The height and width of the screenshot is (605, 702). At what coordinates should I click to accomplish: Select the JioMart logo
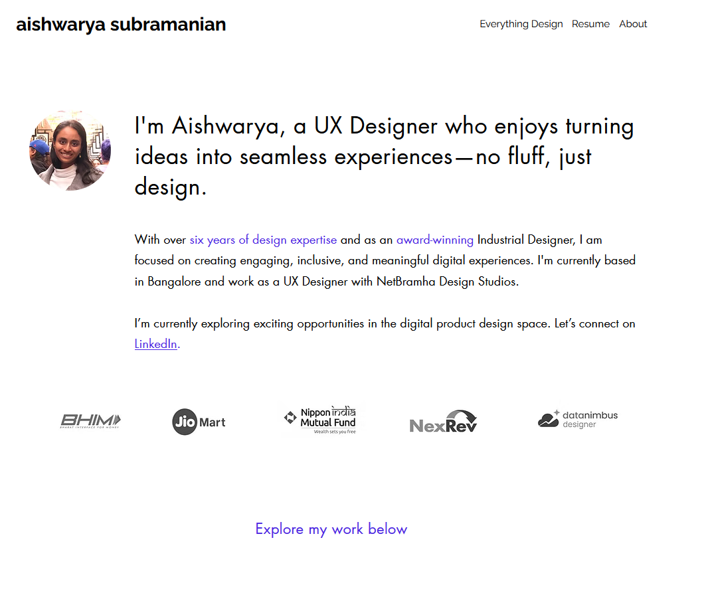[199, 421]
